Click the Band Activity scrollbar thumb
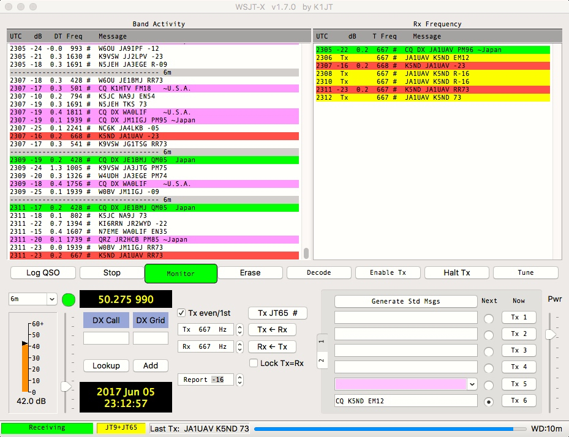Screen dimensions: 569x437 306,253
